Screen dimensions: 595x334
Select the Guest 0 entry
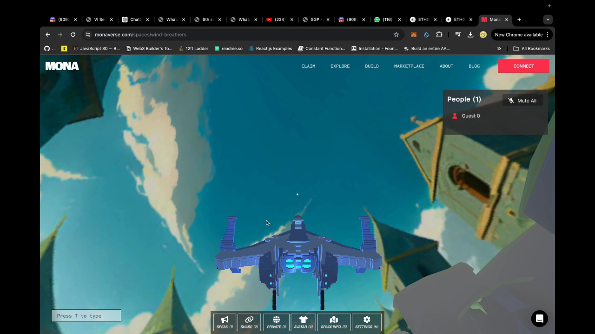pyautogui.click(x=466, y=116)
